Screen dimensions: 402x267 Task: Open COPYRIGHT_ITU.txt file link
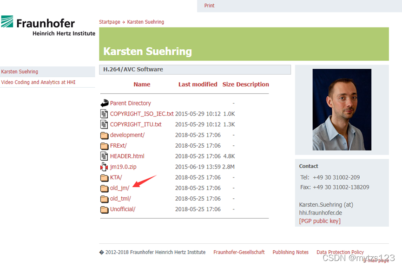pos(136,124)
